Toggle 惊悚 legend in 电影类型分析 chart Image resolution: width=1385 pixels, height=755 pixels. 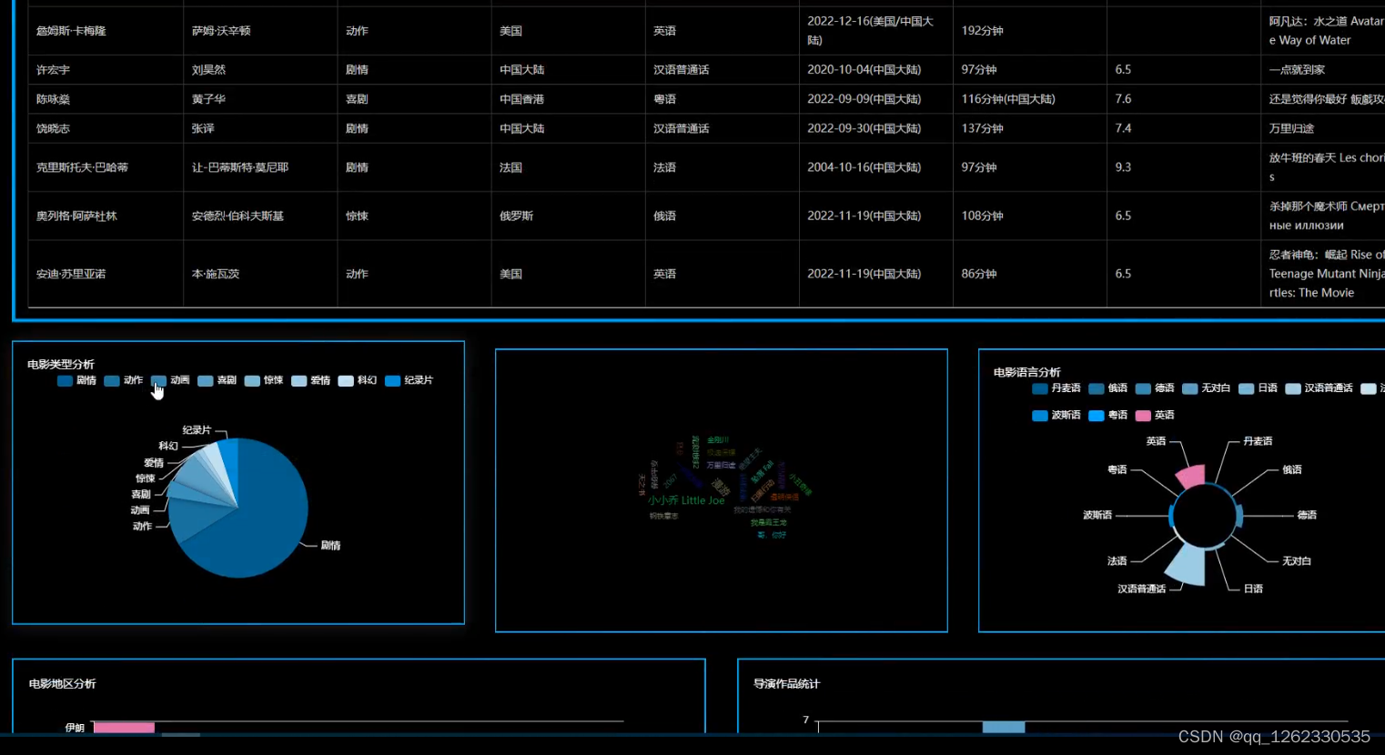click(x=264, y=380)
